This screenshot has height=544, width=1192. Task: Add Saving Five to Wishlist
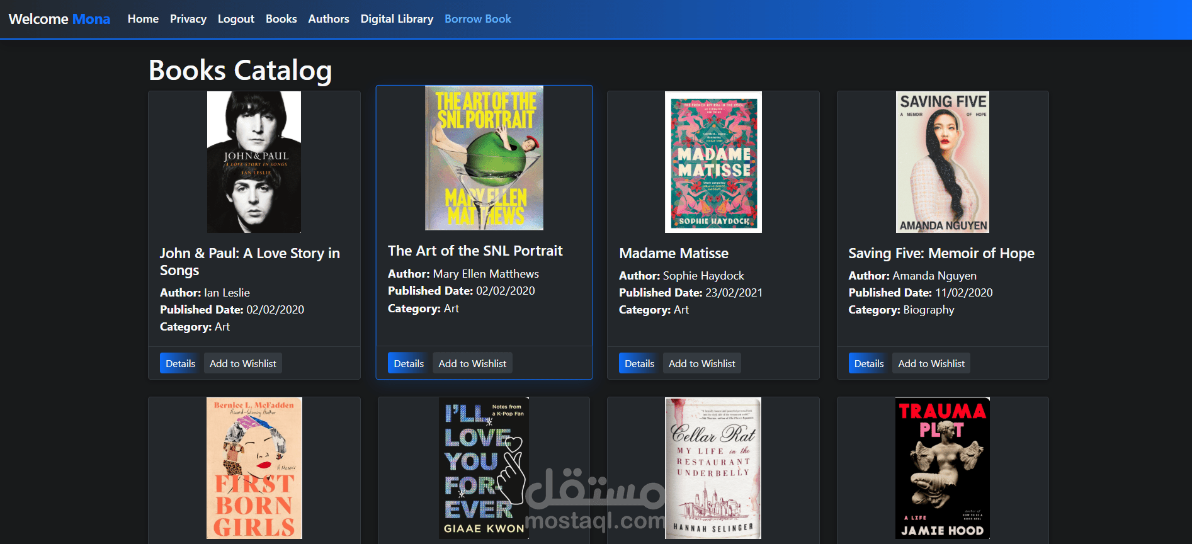[931, 363]
